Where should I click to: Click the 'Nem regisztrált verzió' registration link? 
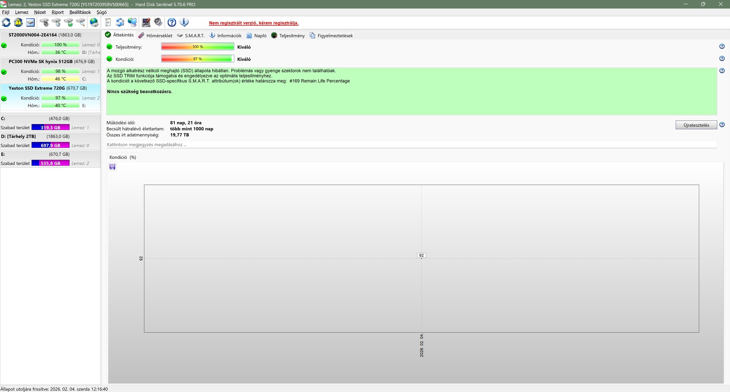tap(254, 23)
